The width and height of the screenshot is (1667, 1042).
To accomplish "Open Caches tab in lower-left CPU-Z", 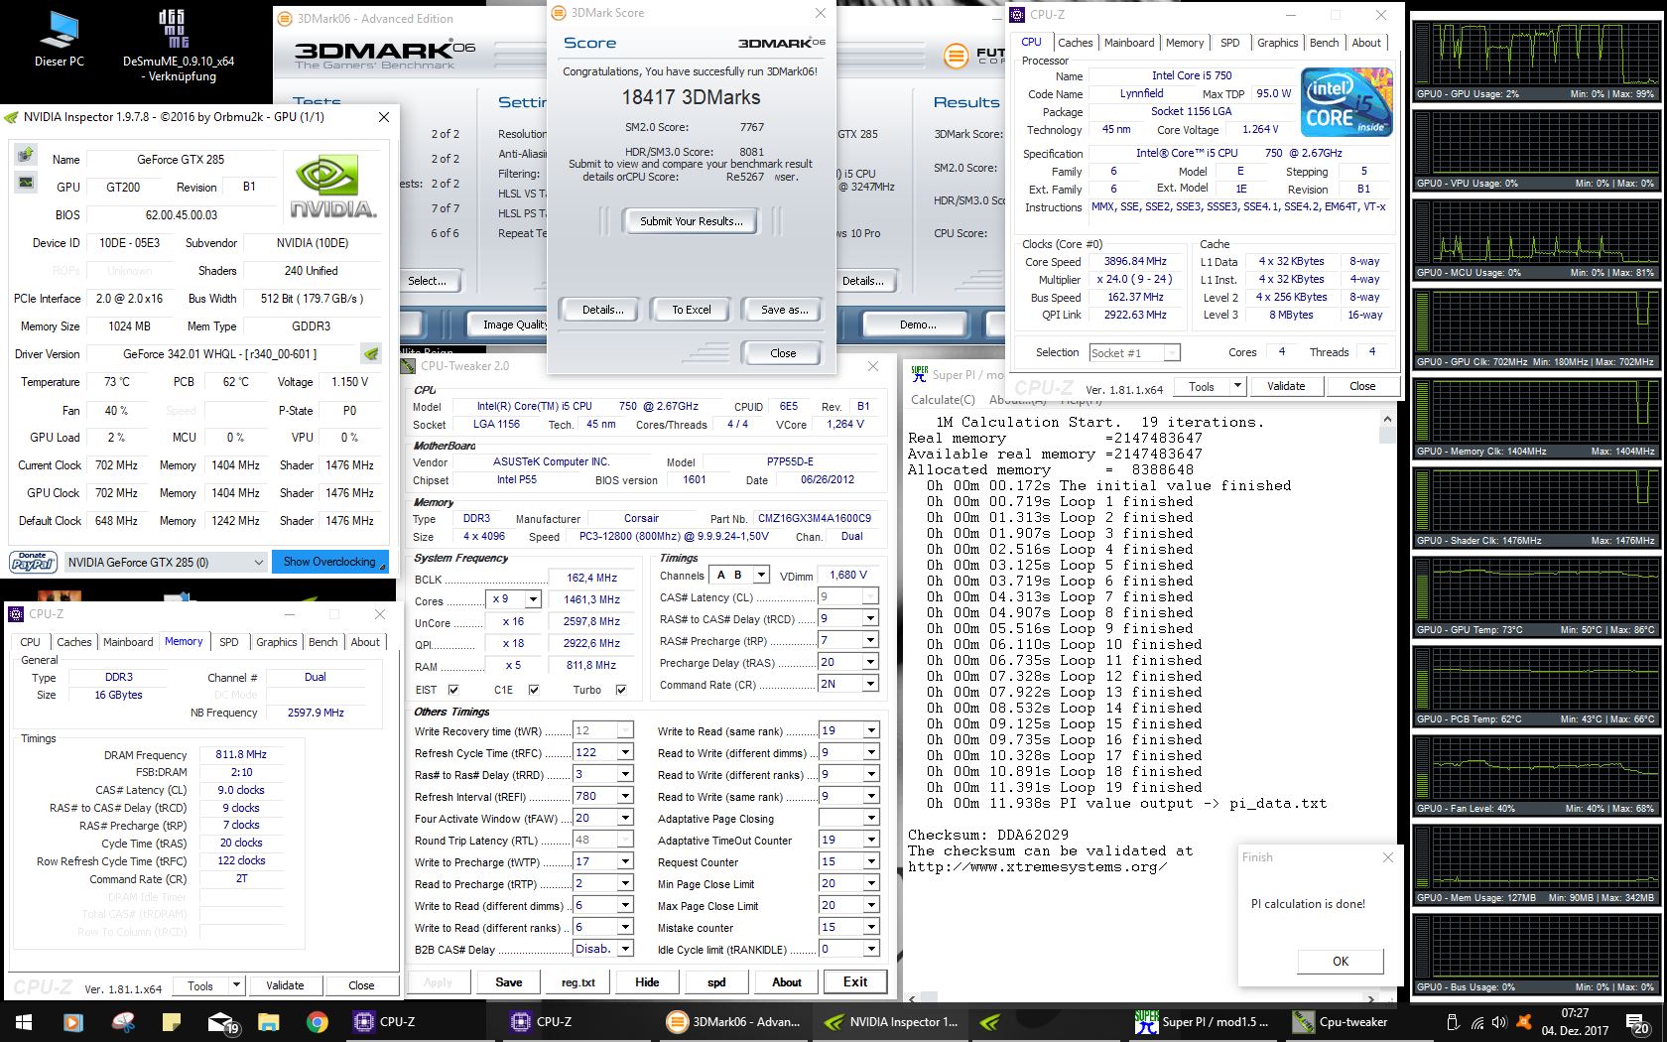I will pyautogui.click(x=73, y=642).
